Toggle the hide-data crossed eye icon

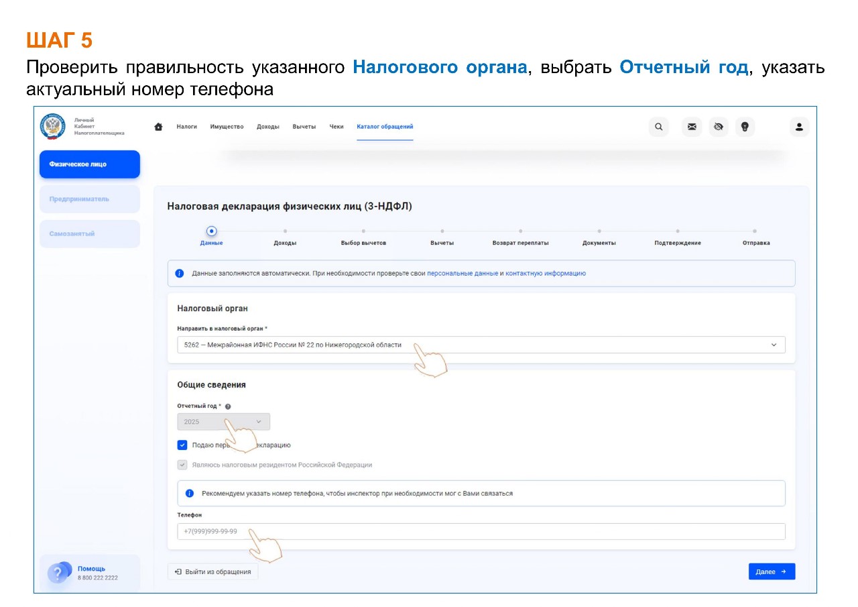coord(719,127)
